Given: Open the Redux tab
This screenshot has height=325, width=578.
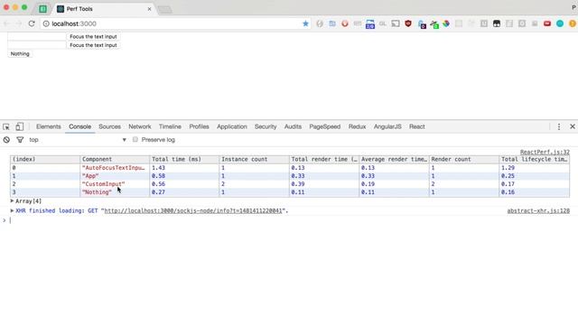Looking at the screenshot, I should click(358, 126).
